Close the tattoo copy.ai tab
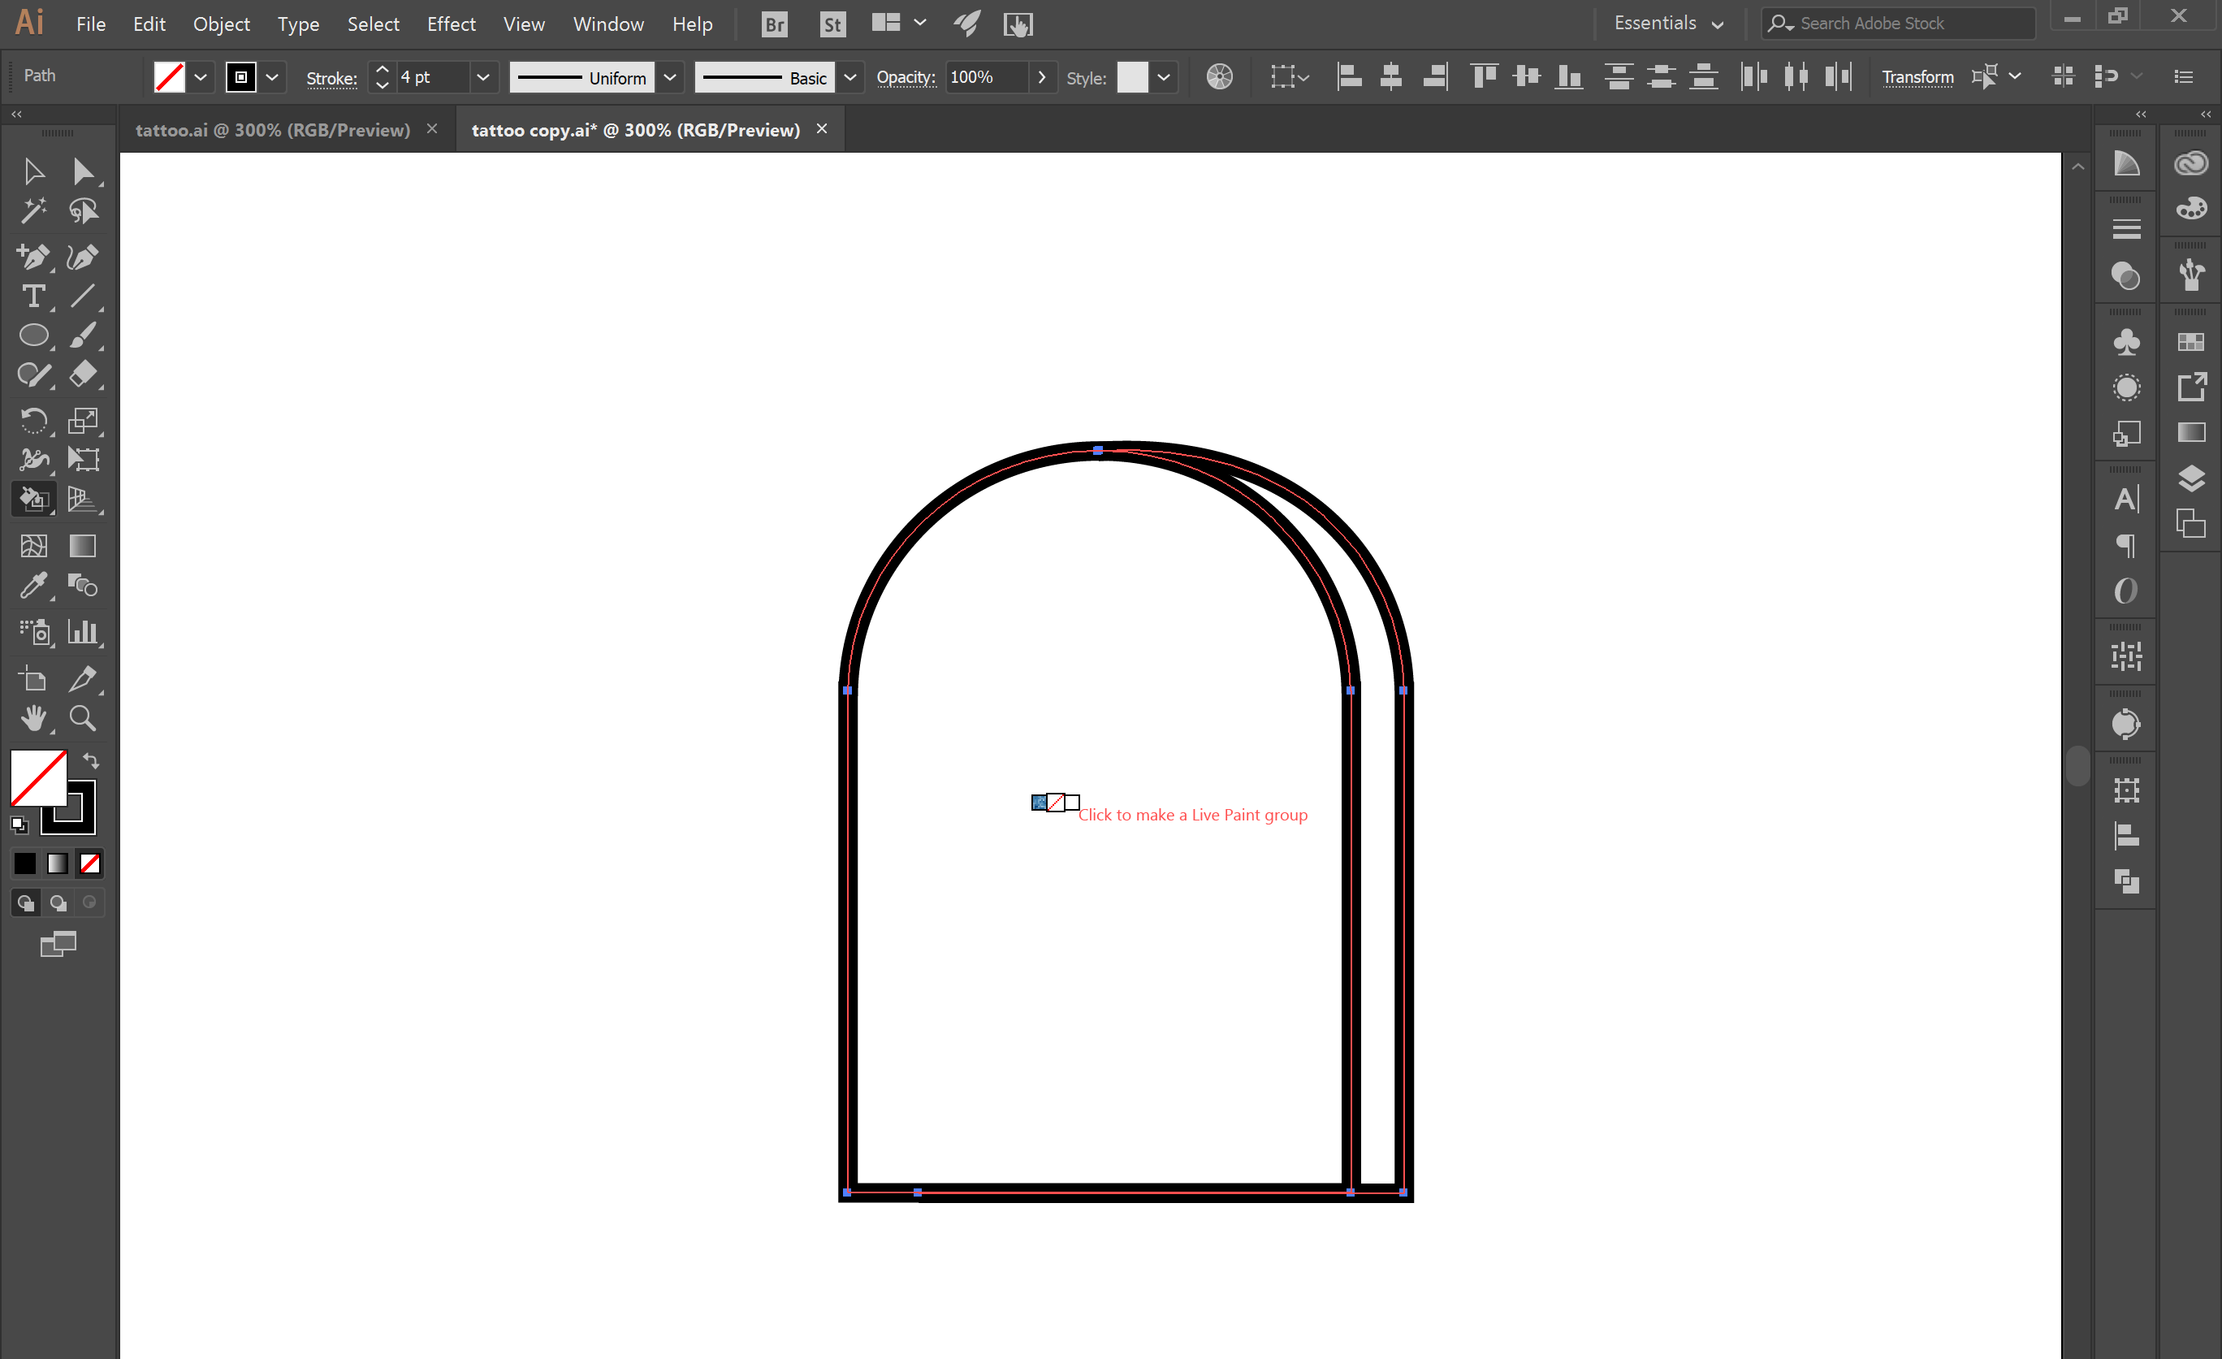Viewport: 2222px width, 1359px height. coord(822,129)
